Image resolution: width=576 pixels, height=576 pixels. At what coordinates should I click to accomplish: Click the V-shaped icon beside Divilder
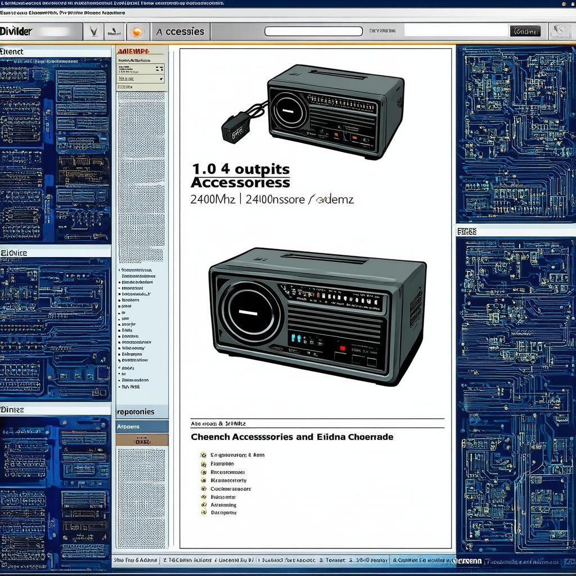[93, 31]
